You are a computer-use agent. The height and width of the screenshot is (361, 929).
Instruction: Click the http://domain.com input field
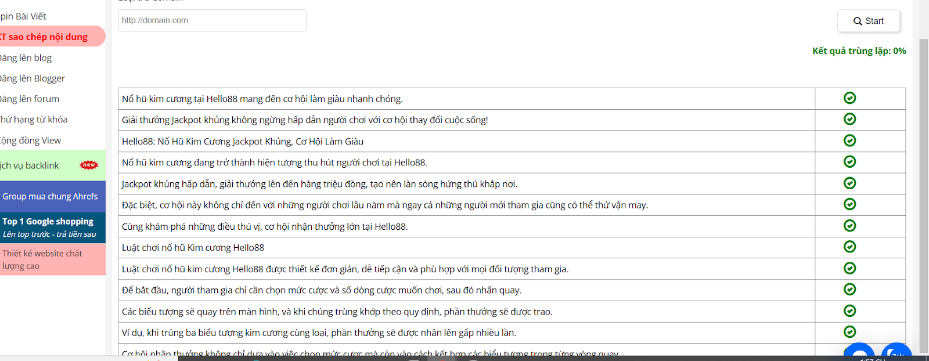(213, 20)
